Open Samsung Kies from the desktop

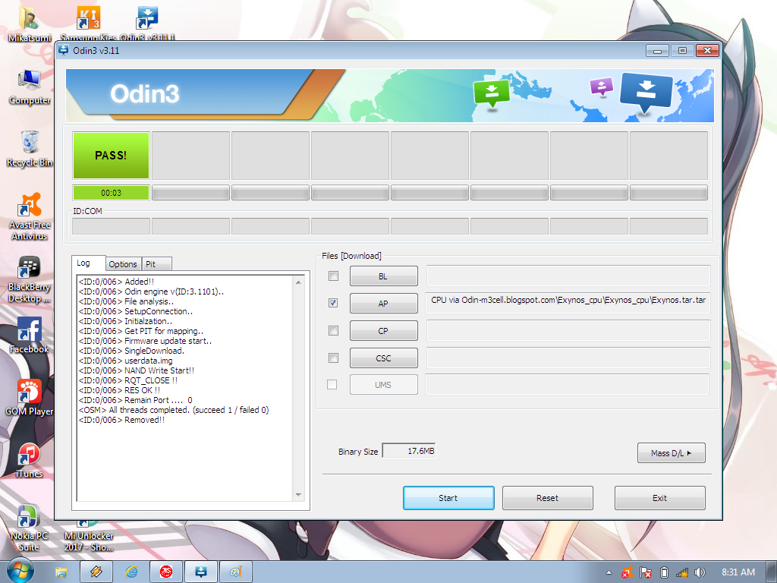(x=88, y=19)
